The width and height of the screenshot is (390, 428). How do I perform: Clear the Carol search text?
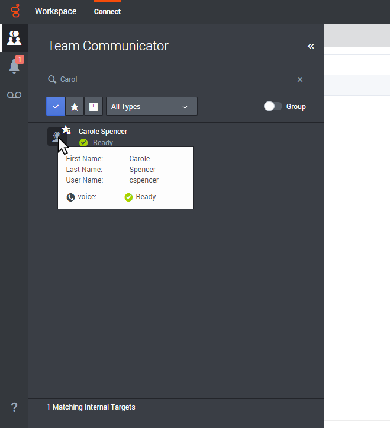(x=300, y=79)
